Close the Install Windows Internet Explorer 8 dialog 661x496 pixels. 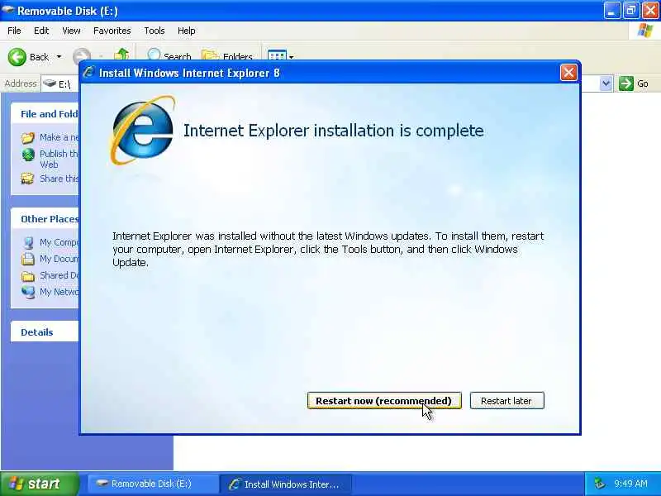point(568,73)
